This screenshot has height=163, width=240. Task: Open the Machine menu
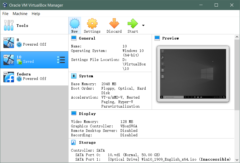pyautogui.click(x=20, y=14)
